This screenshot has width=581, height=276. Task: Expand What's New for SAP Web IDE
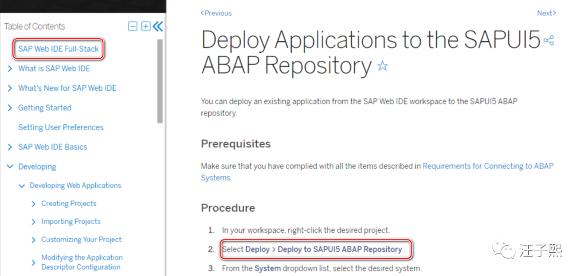[x=10, y=88]
